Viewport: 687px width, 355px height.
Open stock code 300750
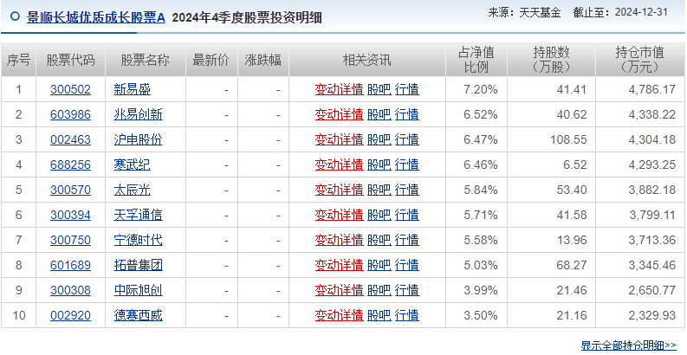point(70,240)
